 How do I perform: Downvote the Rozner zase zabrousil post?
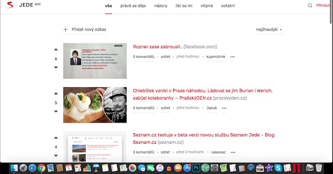pos(56,67)
